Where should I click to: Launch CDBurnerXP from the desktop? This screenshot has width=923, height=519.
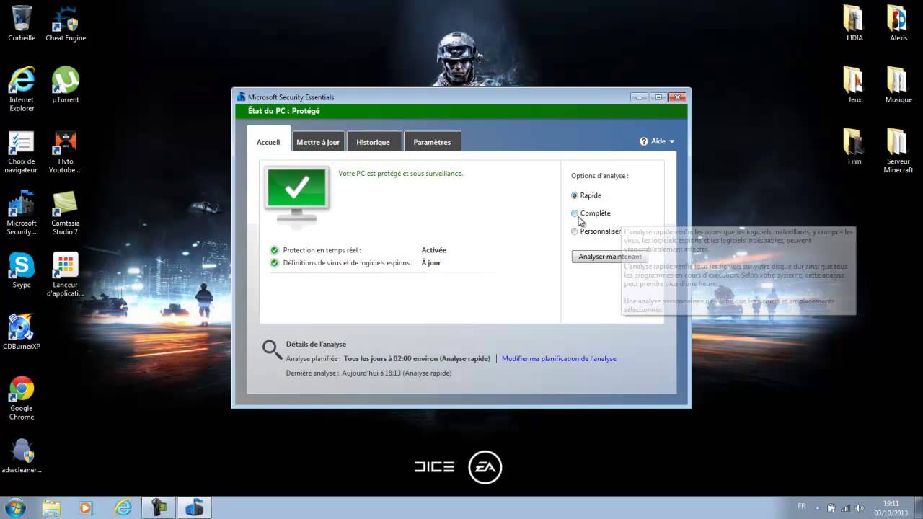[x=22, y=332]
